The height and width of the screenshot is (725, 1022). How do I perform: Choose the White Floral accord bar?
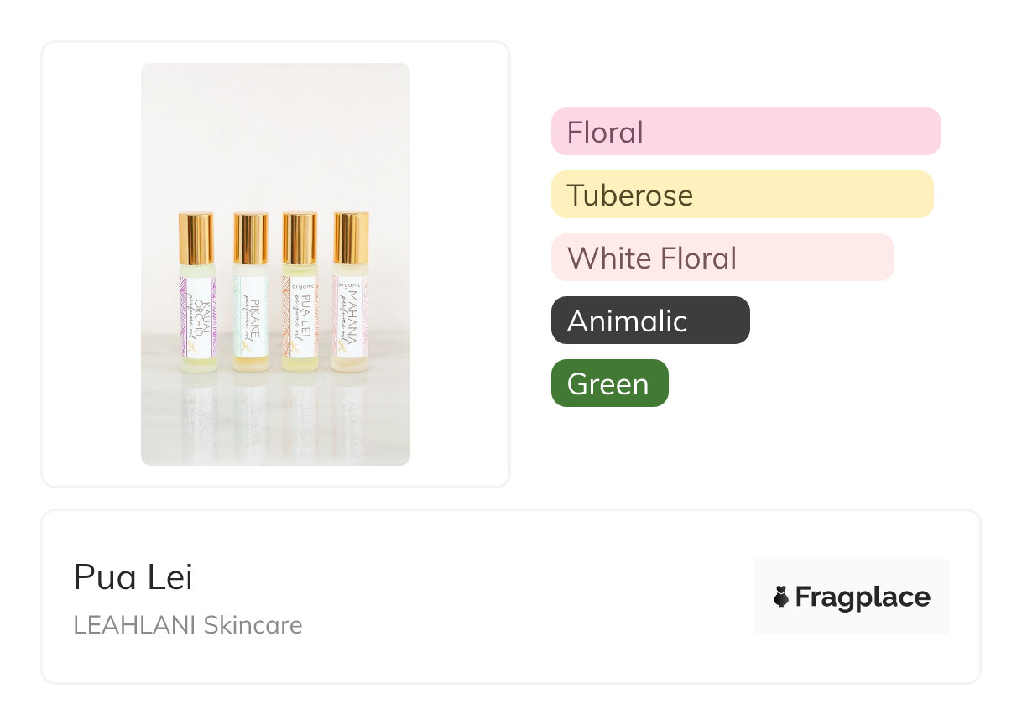coord(722,258)
